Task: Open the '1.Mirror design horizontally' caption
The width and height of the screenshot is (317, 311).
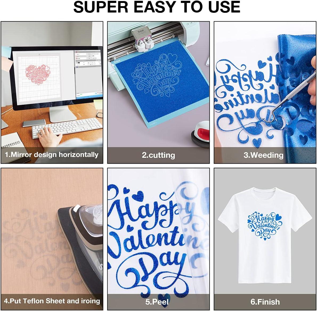Action: 52,155
